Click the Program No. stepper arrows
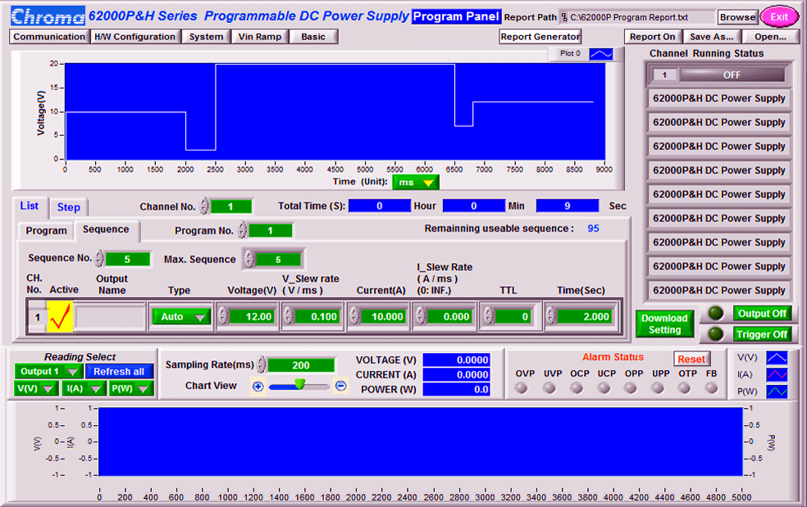Screen dimensions: 807x507 click(x=242, y=230)
